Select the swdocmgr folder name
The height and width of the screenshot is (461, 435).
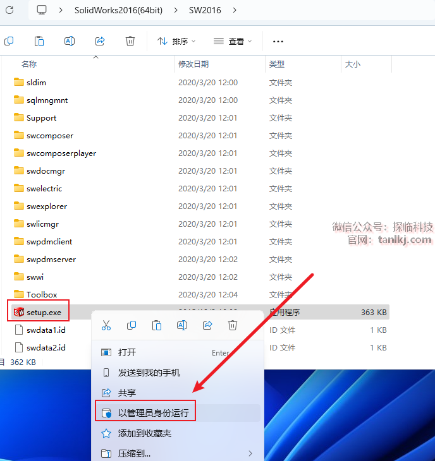point(46,171)
